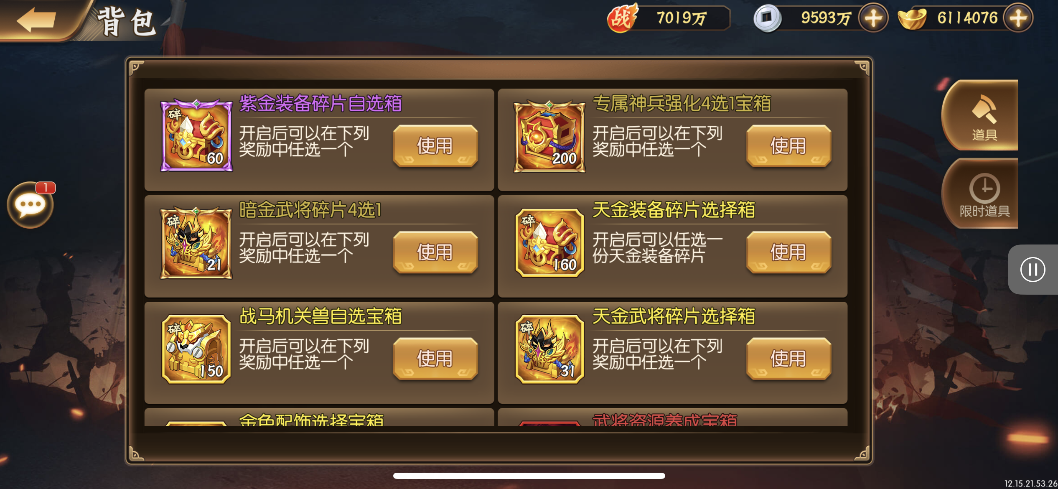Use the 专属神兵强化4选1宝箱 item
This screenshot has width=1058, height=489.
point(788,146)
